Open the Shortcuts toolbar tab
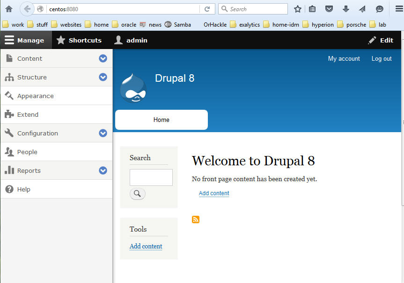Viewport: 404px width, 283px height. [79, 40]
